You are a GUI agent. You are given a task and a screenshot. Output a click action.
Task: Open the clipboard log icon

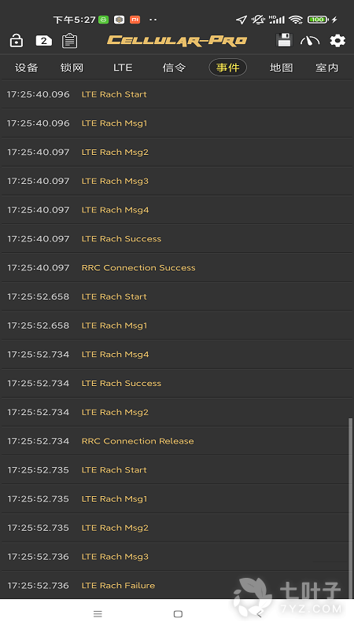69,41
